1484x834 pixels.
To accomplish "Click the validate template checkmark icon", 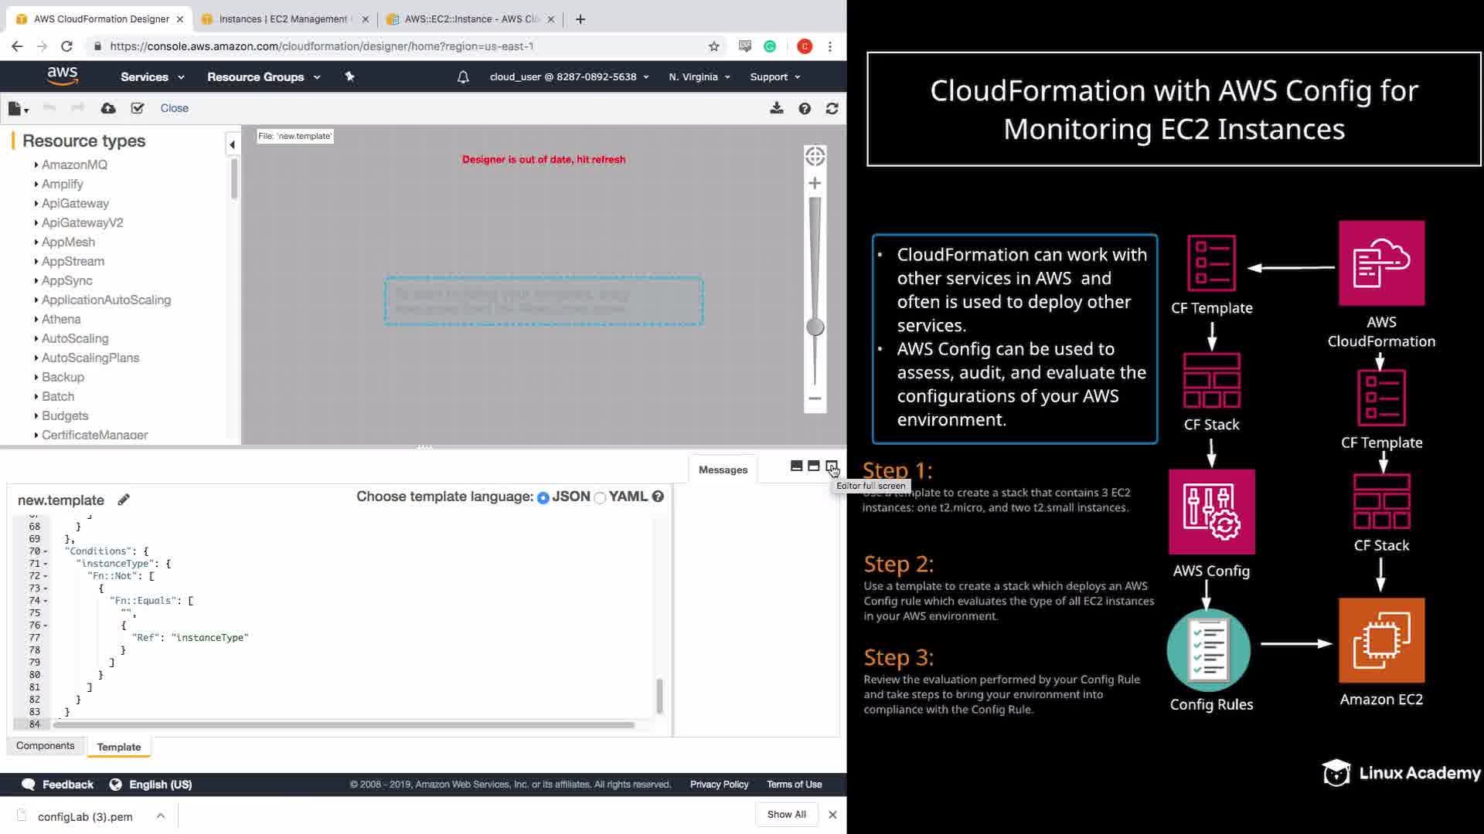I will pos(138,108).
